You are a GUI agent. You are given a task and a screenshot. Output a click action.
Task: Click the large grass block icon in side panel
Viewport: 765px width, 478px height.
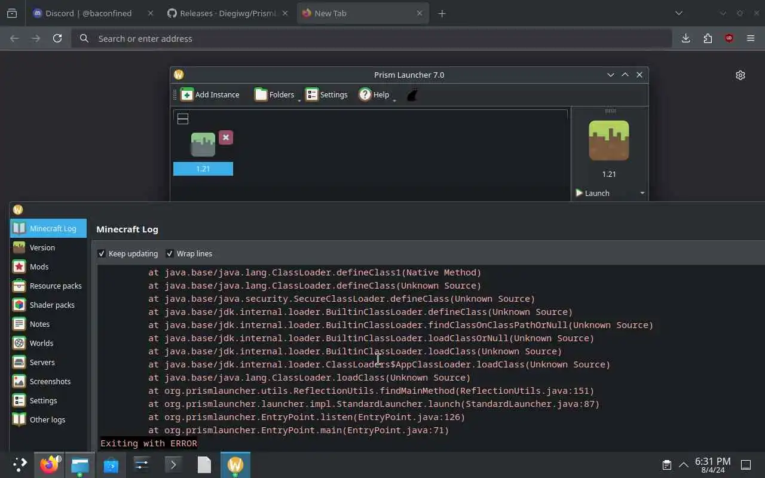pos(609,140)
